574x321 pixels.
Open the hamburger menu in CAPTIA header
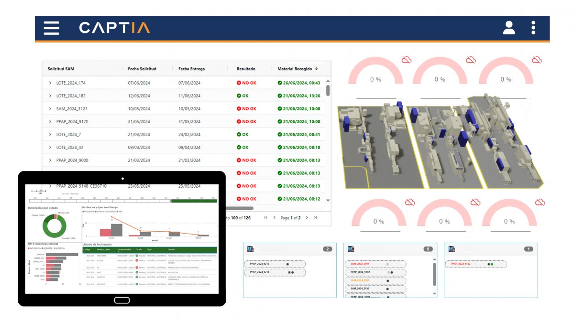pyautogui.click(x=52, y=28)
